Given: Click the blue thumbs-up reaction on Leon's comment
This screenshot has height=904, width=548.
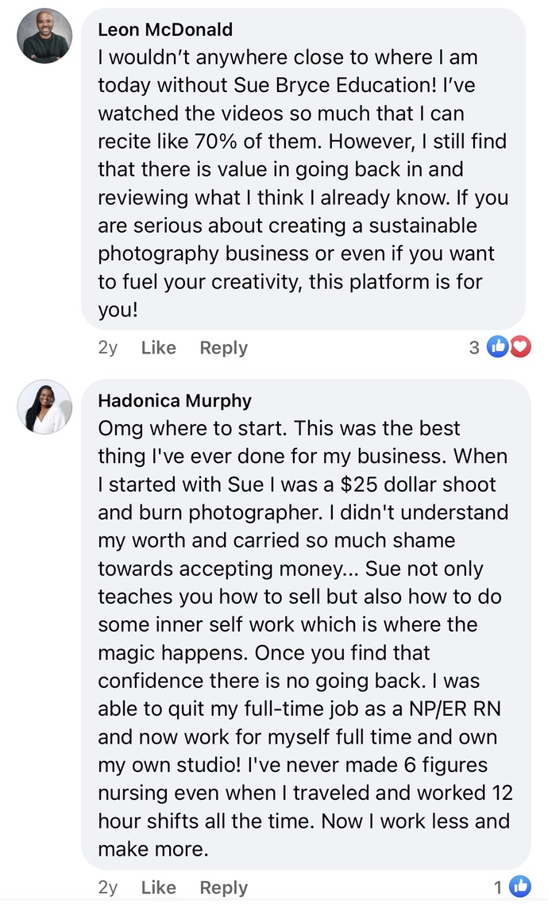Looking at the screenshot, I should tap(498, 347).
